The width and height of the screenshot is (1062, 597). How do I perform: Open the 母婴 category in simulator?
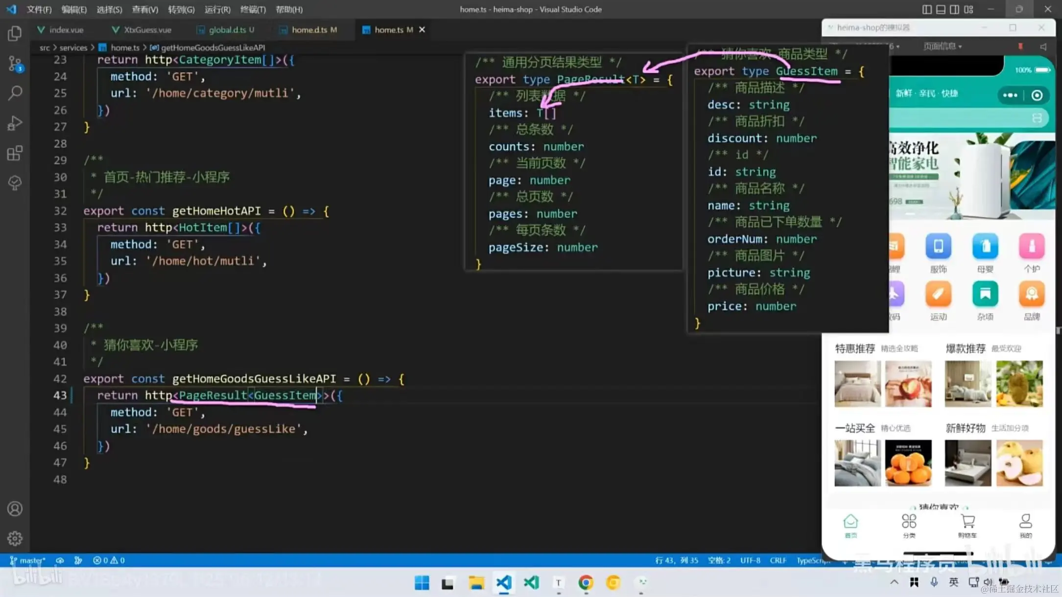coord(985,253)
